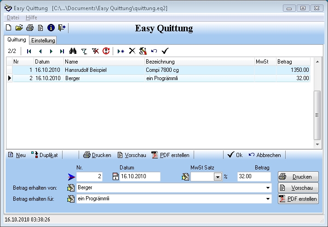Click the 1350.00 amount cell
This screenshot has width=328, height=227.
pyautogui.click(x=293, y=70)
